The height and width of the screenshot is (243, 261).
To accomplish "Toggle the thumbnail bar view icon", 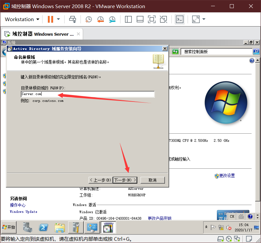I will (140, 19).
